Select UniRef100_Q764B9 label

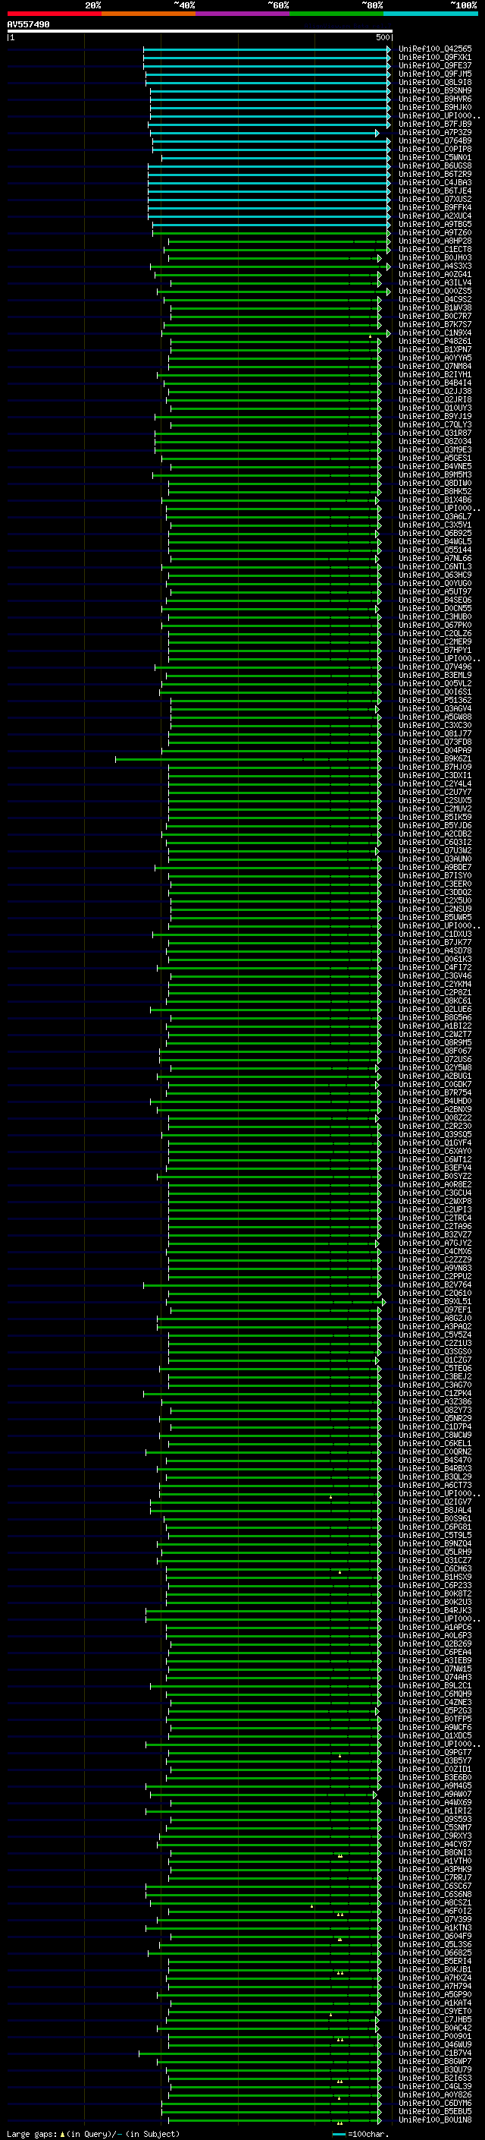(x=434, y=140)
